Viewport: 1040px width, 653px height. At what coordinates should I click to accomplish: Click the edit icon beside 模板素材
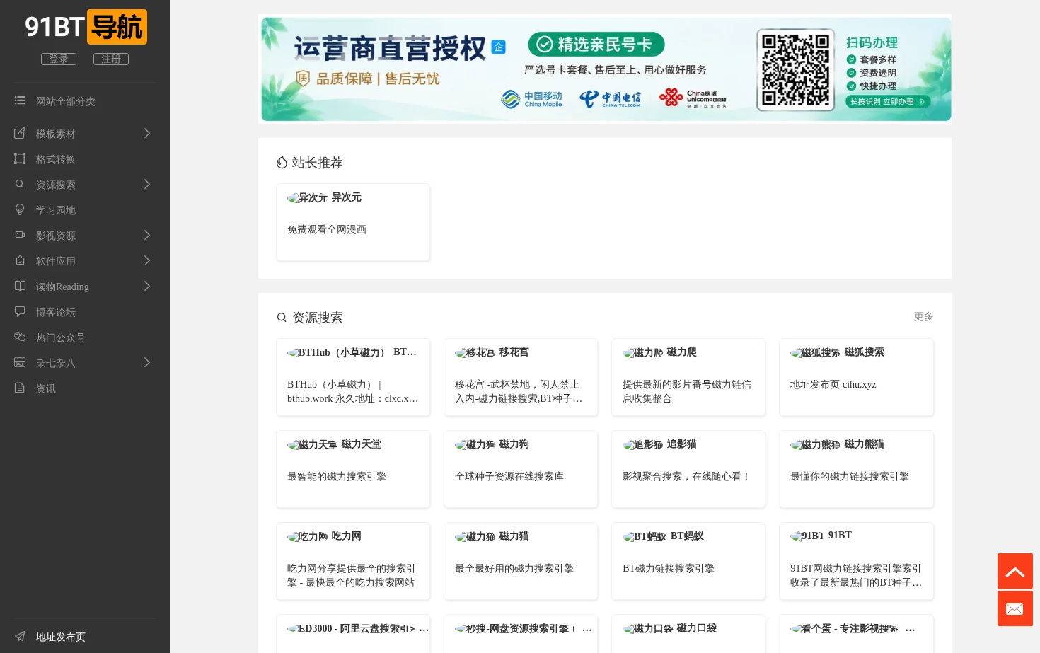pos(20,133)
